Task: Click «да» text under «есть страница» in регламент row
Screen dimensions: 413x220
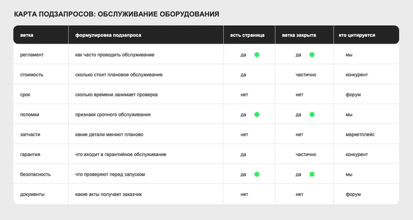Action: click(243, 55)
